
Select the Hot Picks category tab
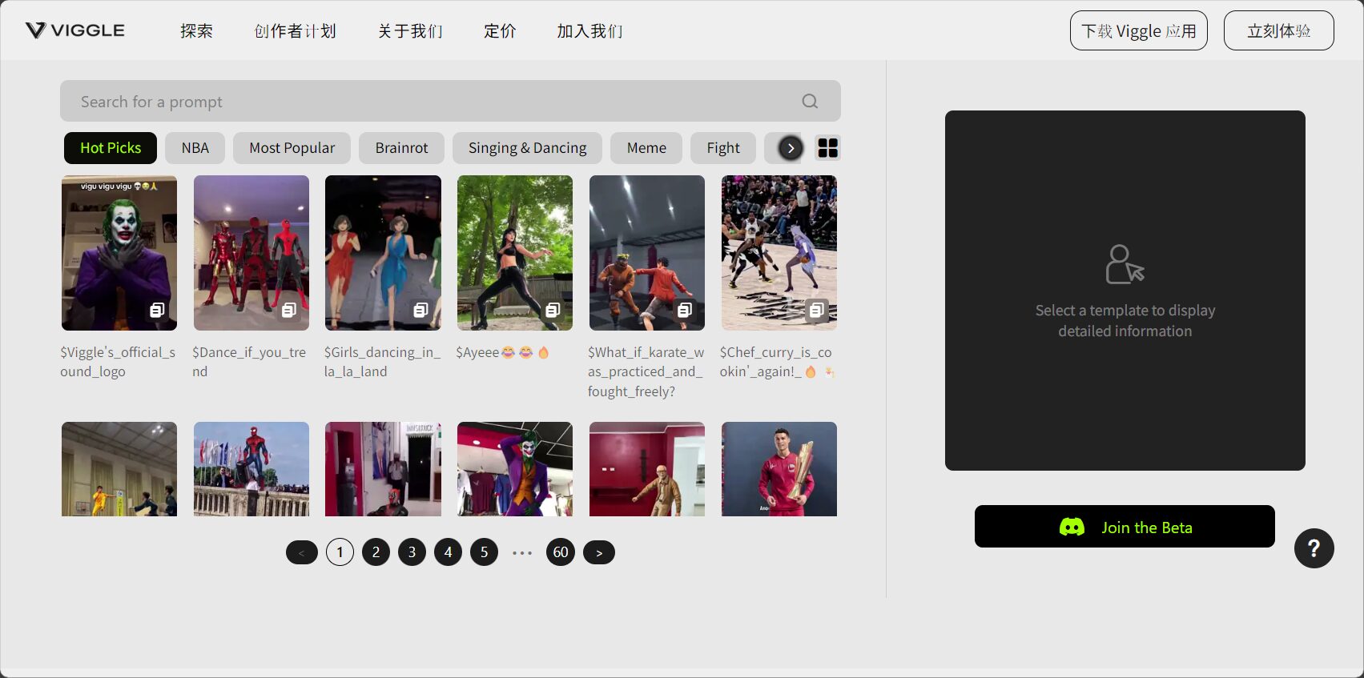(111, 148)
